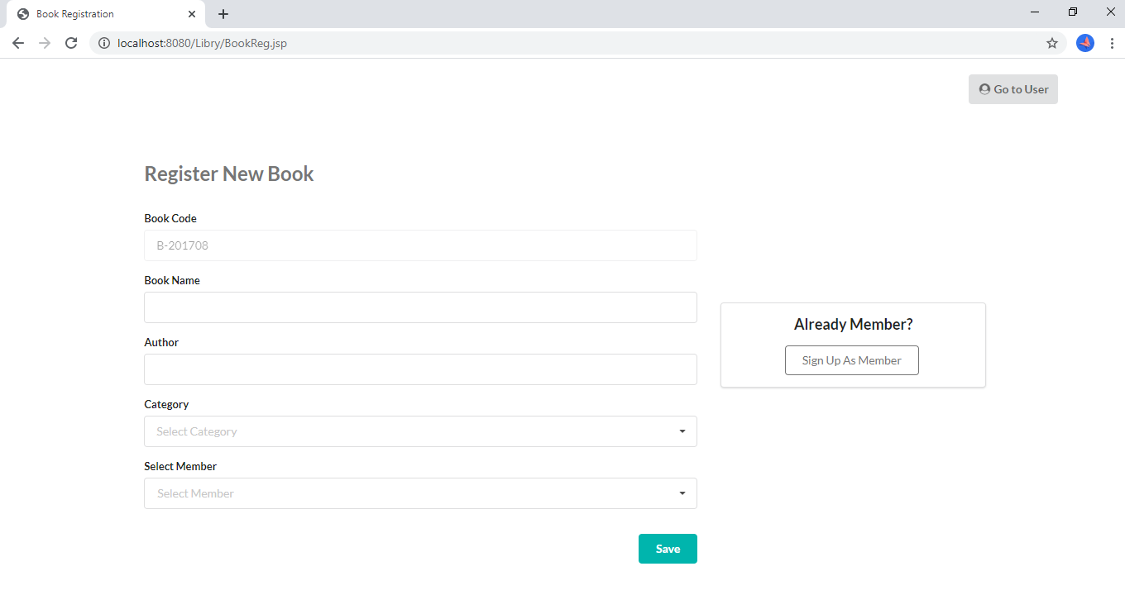Image resolution: width=1125 pixels, height=595 pixels.
Task: Click the page reload icon
Action: [x=71, y=43]
